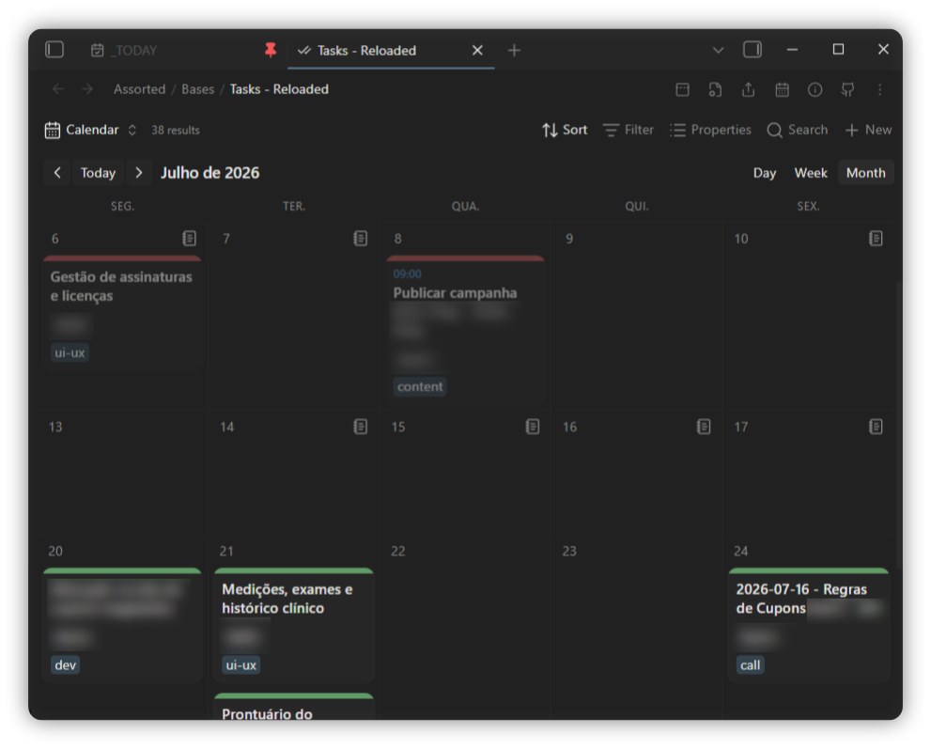Open the daily note icon for day 14
The image size is (931, 749).
pyautogui.click(x=361, y=427)
